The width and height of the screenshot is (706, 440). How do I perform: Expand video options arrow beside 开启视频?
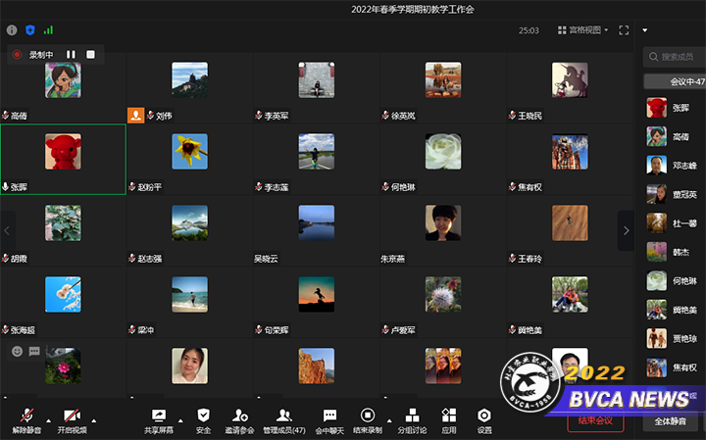95,416
